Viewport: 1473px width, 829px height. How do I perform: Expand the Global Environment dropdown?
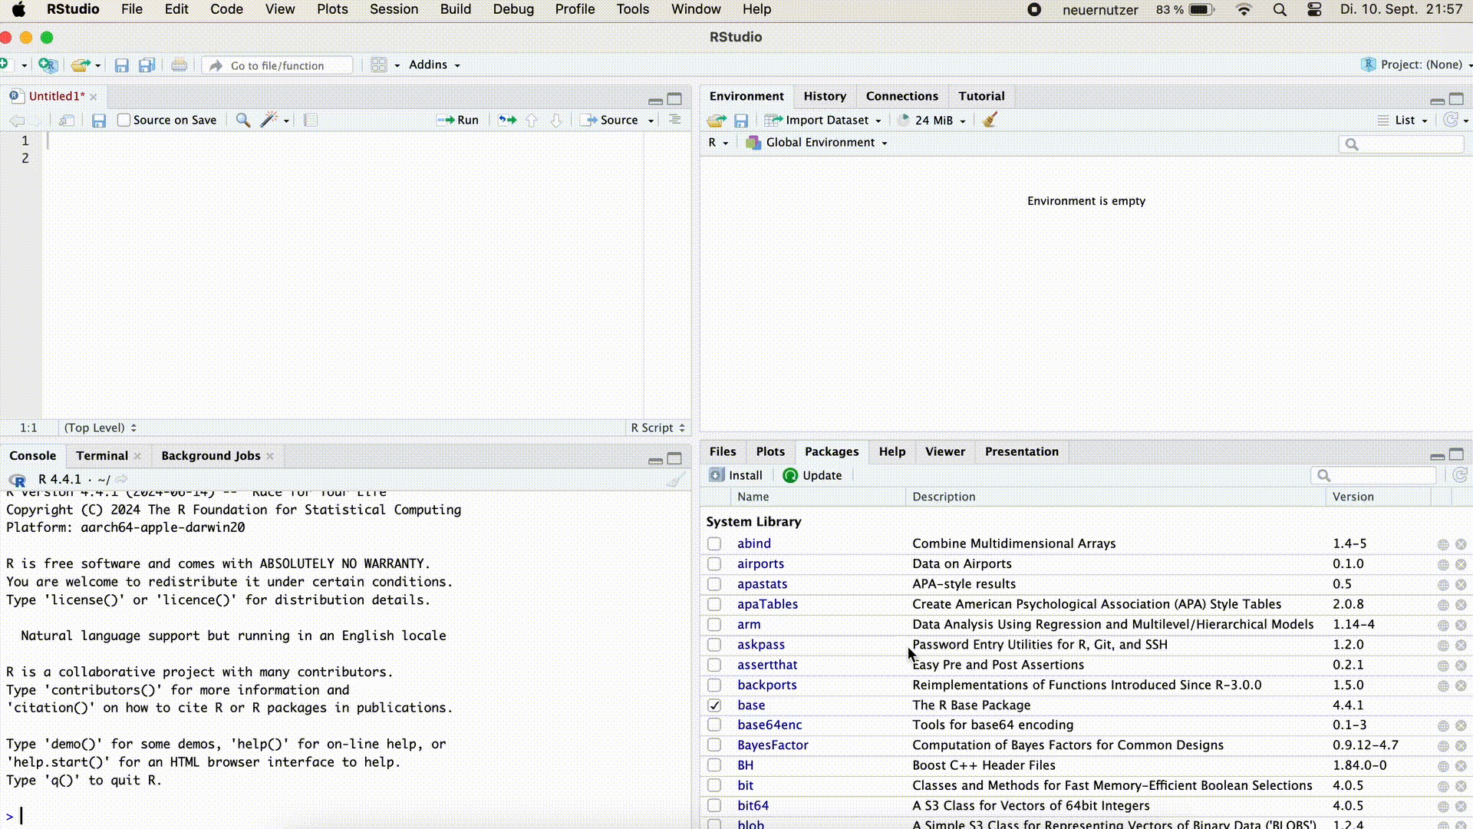click(819, 143)
